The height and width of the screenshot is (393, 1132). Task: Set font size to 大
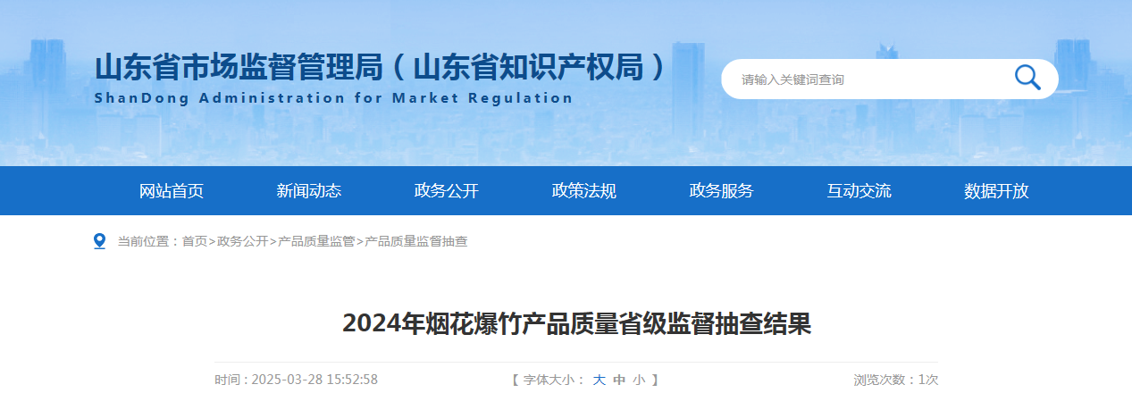tap(600, 380)
